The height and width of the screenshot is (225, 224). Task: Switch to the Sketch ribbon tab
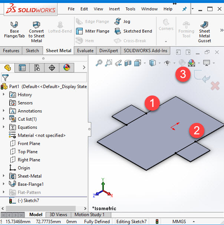(x=32, y=50)
